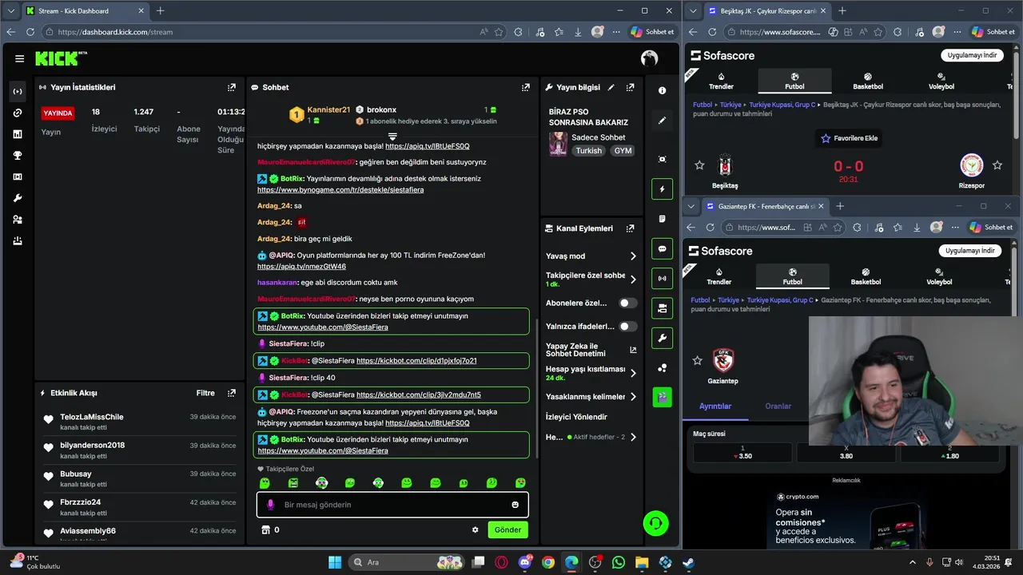1023x575 pixels.
Task: Click the document note icon in right toolbar
Action: pos(662,219)
